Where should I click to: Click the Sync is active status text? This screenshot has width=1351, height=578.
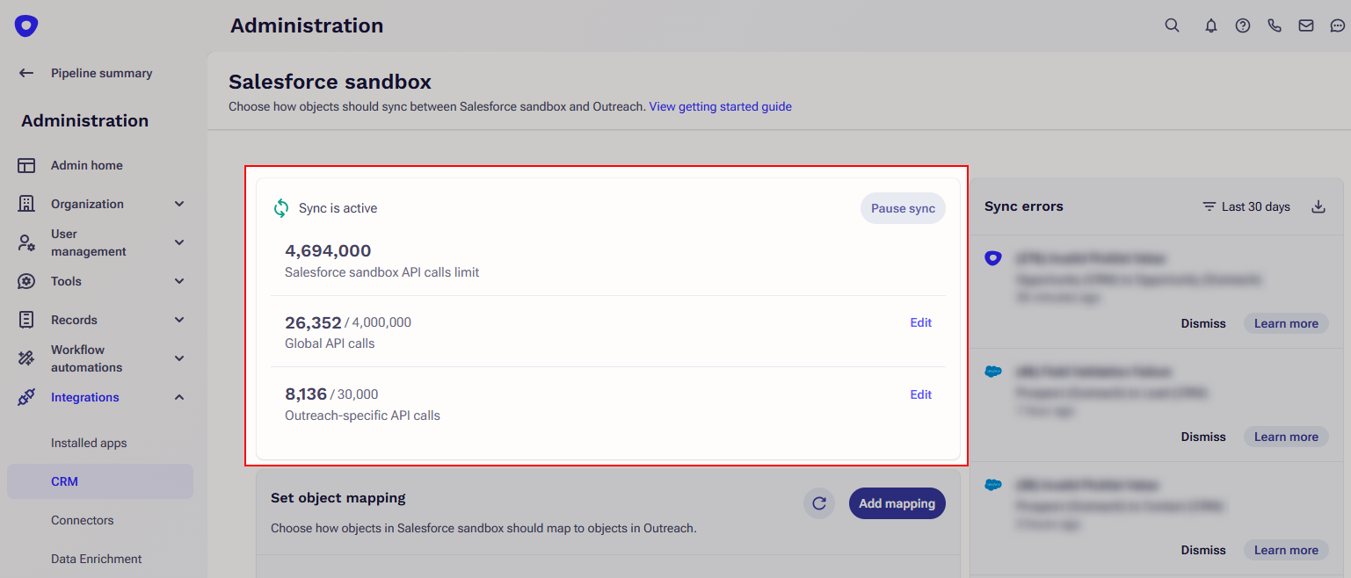[x=338, y=208]
